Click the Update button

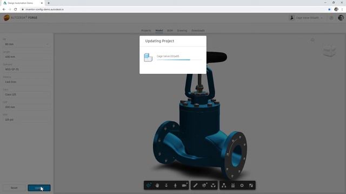coord(39,188)
